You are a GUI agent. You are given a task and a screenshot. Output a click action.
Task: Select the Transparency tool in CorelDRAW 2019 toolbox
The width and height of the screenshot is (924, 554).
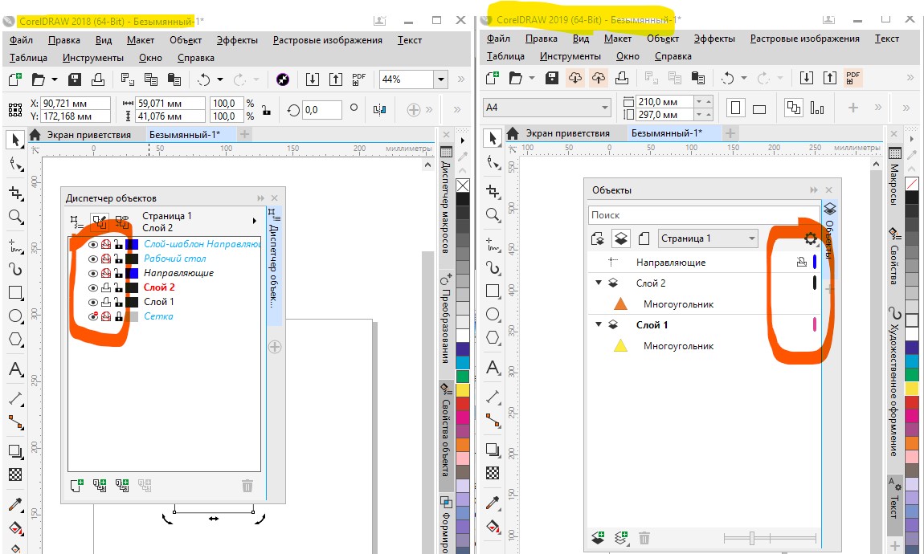click(x=493, y=473)
